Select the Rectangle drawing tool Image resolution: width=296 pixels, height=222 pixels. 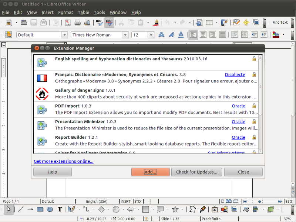[x=40, y=209]
